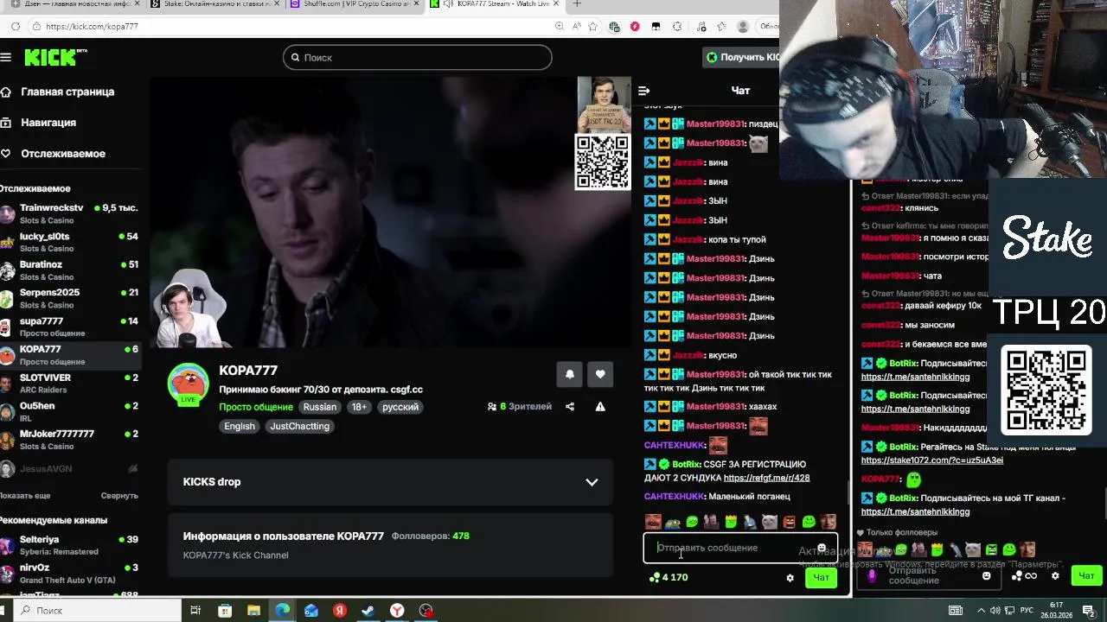Click the first quick emote face

(x=652, y=522)
